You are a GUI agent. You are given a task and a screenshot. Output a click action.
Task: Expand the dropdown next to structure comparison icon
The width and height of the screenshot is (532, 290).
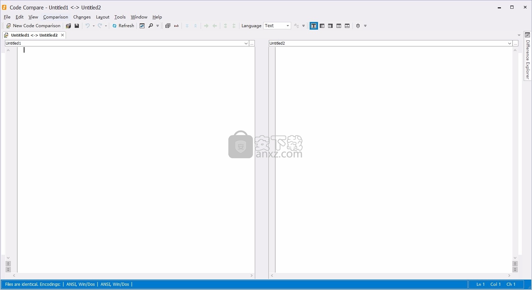[x=303, y=26]
